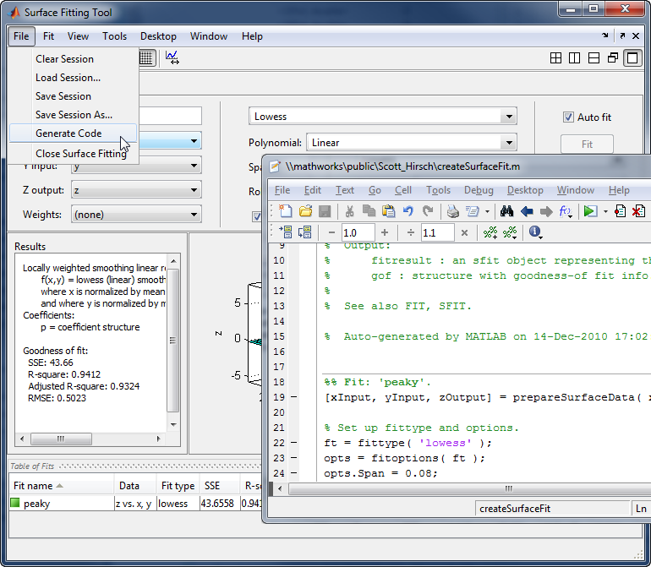Image resolution: width=651 pixels, height=567 pixels.
Task: Click the green swatch beside peaky fit
Action: click(15, 504)
